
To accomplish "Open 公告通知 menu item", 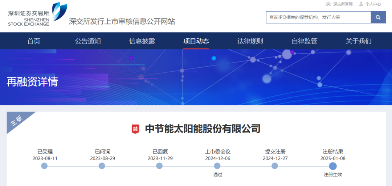I will tap(88, 41).
